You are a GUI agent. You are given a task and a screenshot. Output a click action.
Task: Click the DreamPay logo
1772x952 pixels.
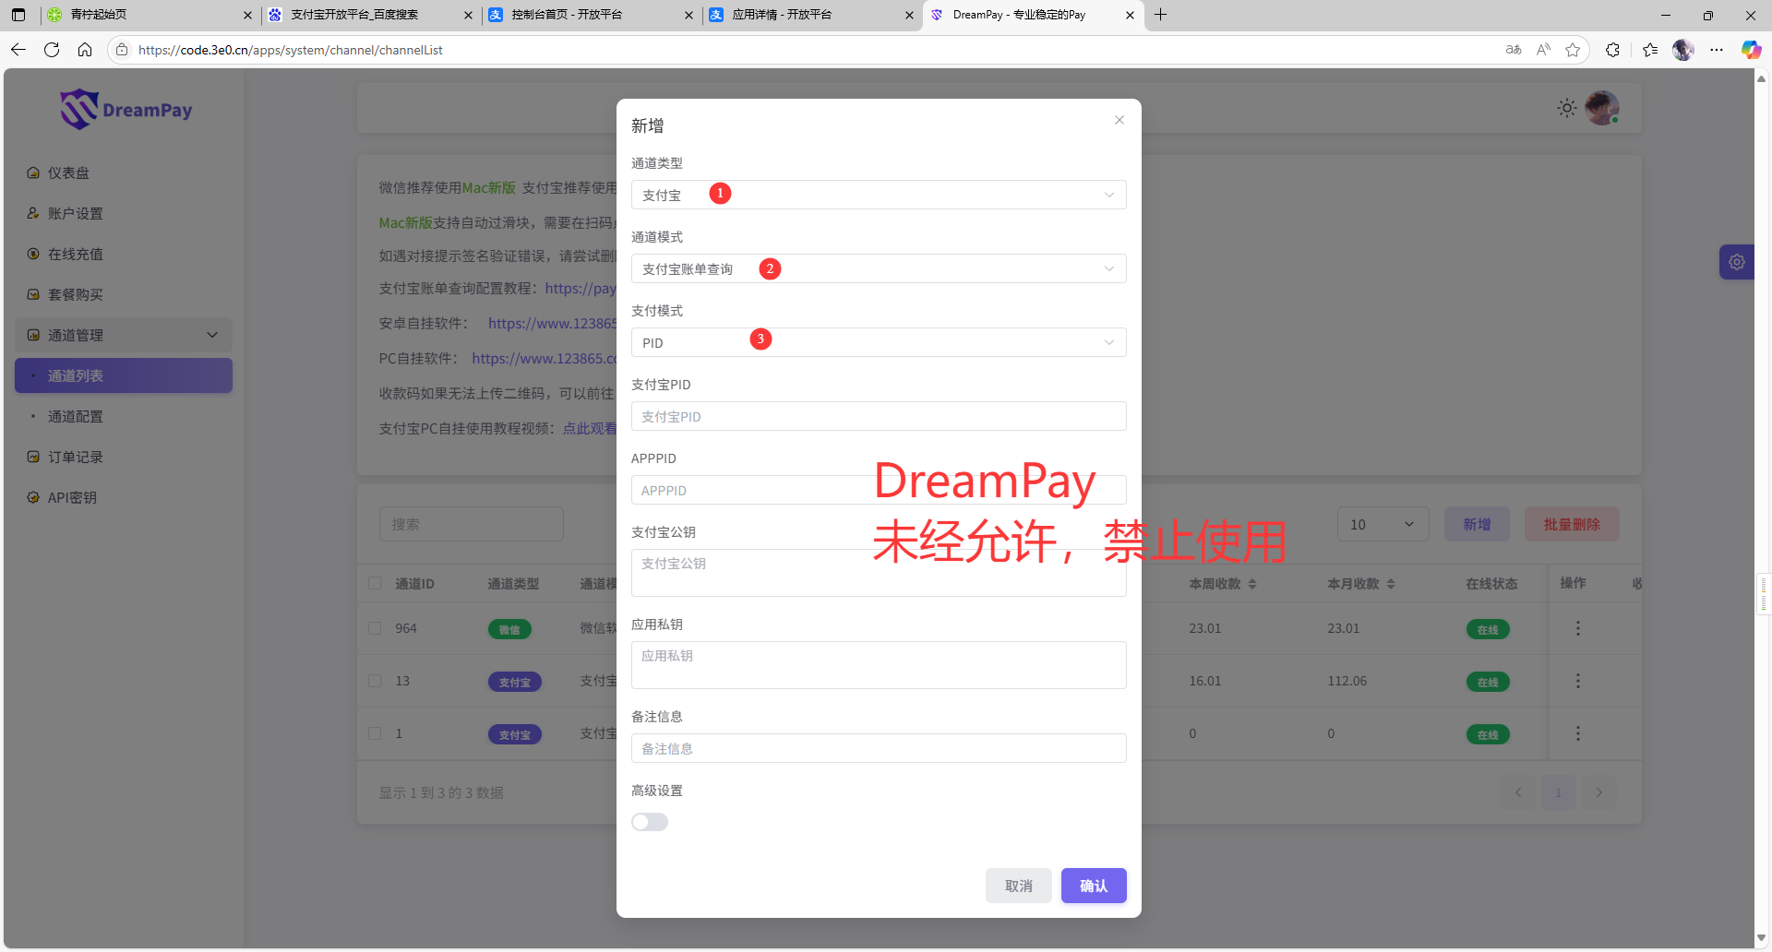pyautogui.click(x=126, y=110)
